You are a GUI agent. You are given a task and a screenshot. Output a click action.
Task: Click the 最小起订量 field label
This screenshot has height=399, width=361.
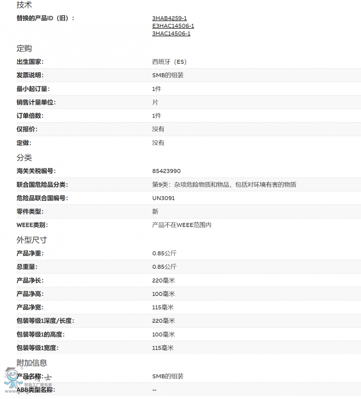point(33,89)
